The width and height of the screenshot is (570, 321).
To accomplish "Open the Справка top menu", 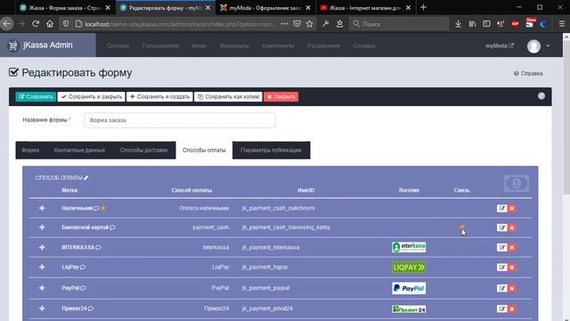I will coord(364,45).
